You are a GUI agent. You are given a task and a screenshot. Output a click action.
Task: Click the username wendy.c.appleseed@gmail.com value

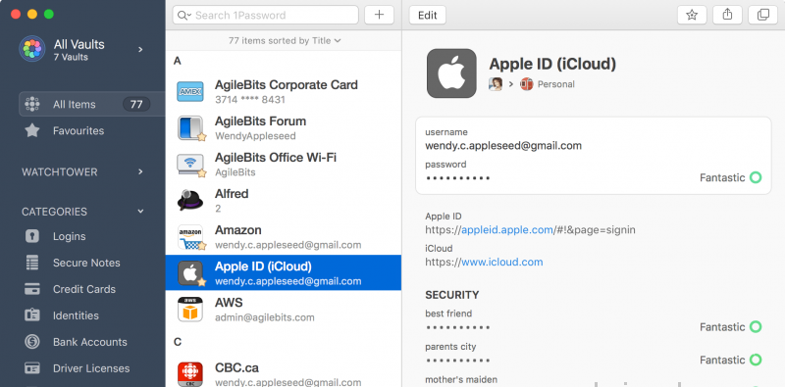pos(503,146)
